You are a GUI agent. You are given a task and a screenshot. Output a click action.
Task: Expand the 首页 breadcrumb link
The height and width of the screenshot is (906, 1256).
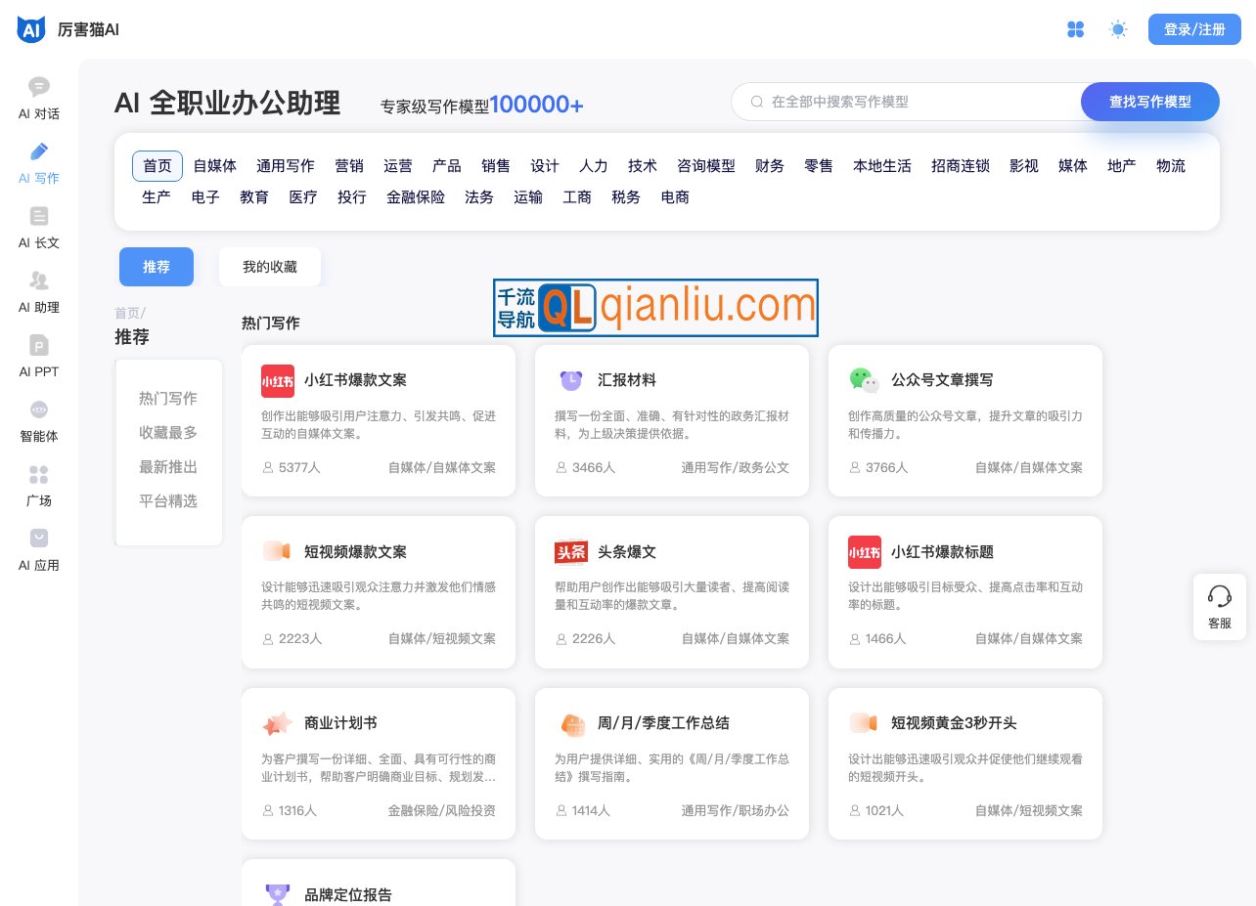[x=126, y=313]
